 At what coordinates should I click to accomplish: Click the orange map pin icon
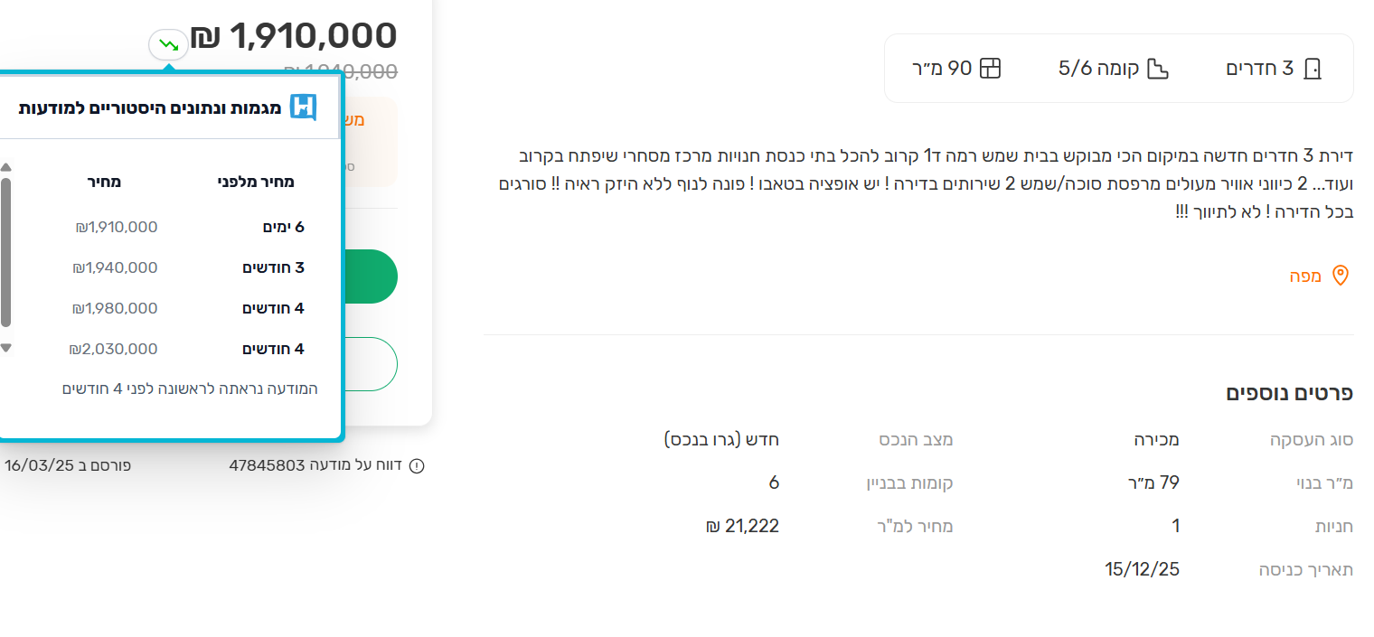[x=1341, y=276]
